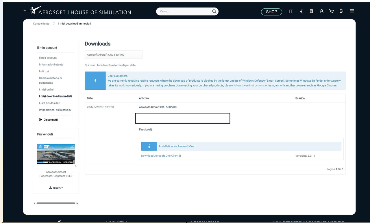Click the Scarica column header
This screenshot has width=370, height=223.
pyautogui.click(x=300, y=98)
